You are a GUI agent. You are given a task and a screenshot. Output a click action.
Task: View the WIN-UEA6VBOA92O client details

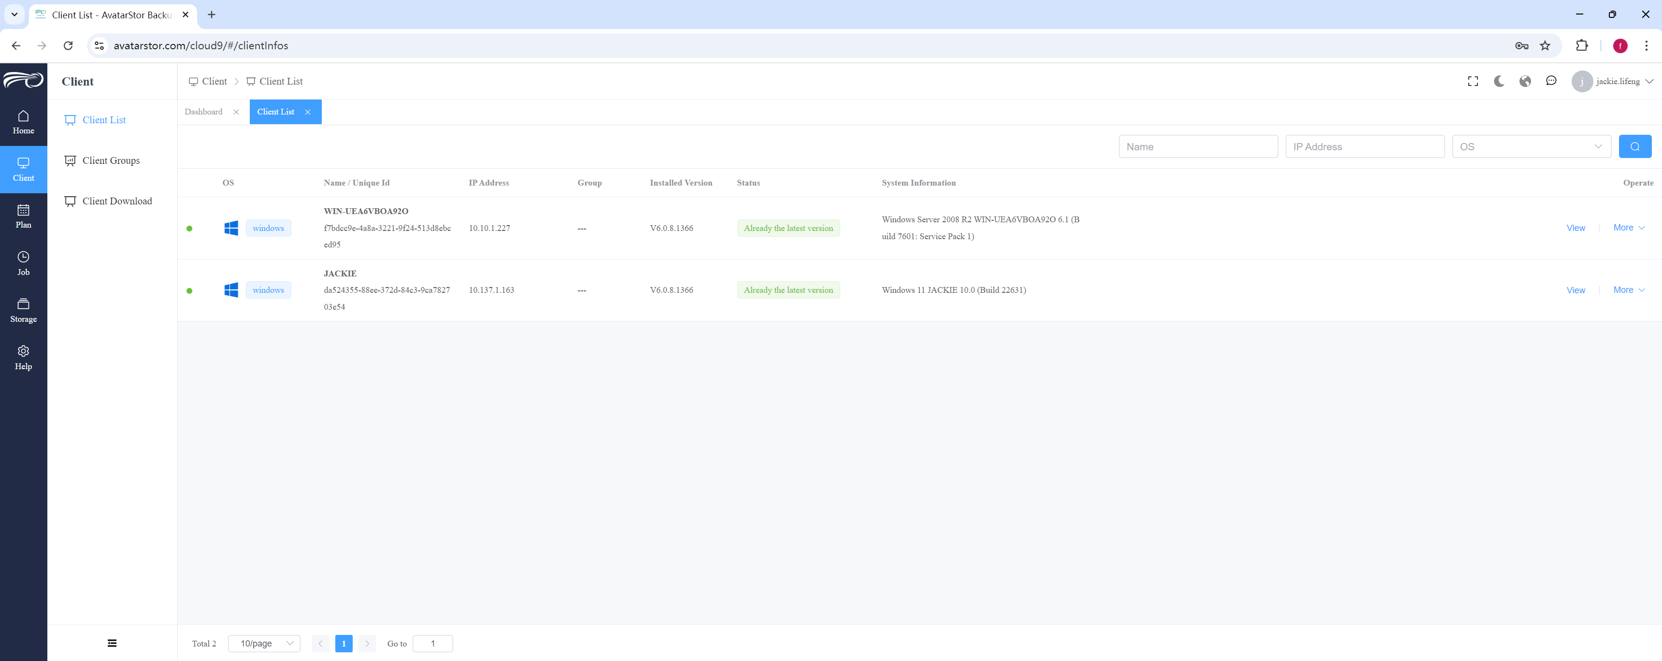(x=1576, y=228)
